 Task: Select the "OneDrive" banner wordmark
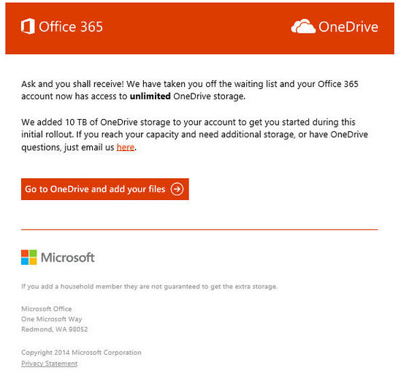click(x=348, y=27)
